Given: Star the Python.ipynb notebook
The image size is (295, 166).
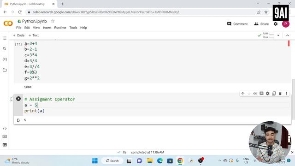Looking at the screenshot, I should [x=53, y=21].
